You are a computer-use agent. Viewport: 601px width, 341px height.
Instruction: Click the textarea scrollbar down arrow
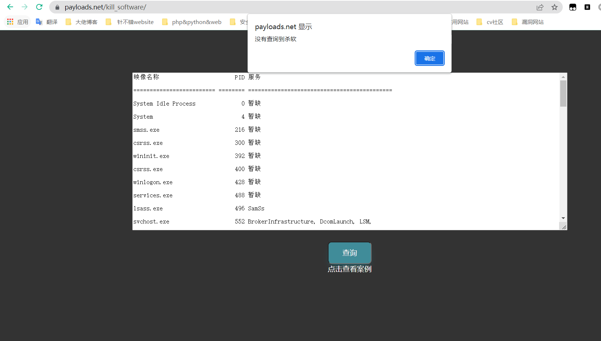click(x=563, y=218)
